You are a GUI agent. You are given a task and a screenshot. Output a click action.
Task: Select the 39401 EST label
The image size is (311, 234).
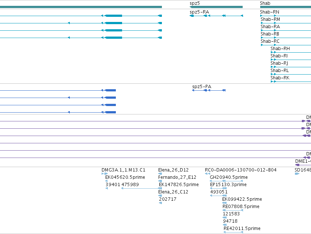point(113,185)
